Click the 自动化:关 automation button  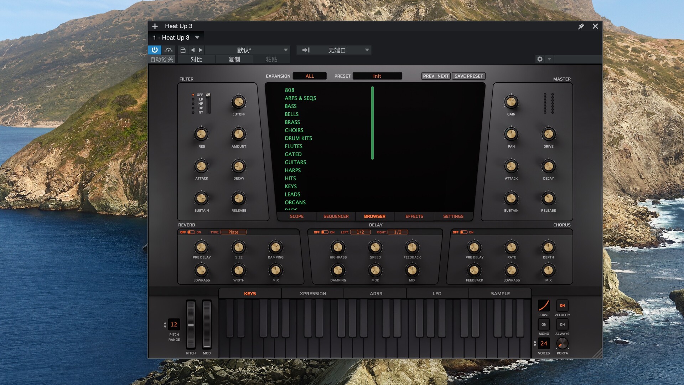162,60
